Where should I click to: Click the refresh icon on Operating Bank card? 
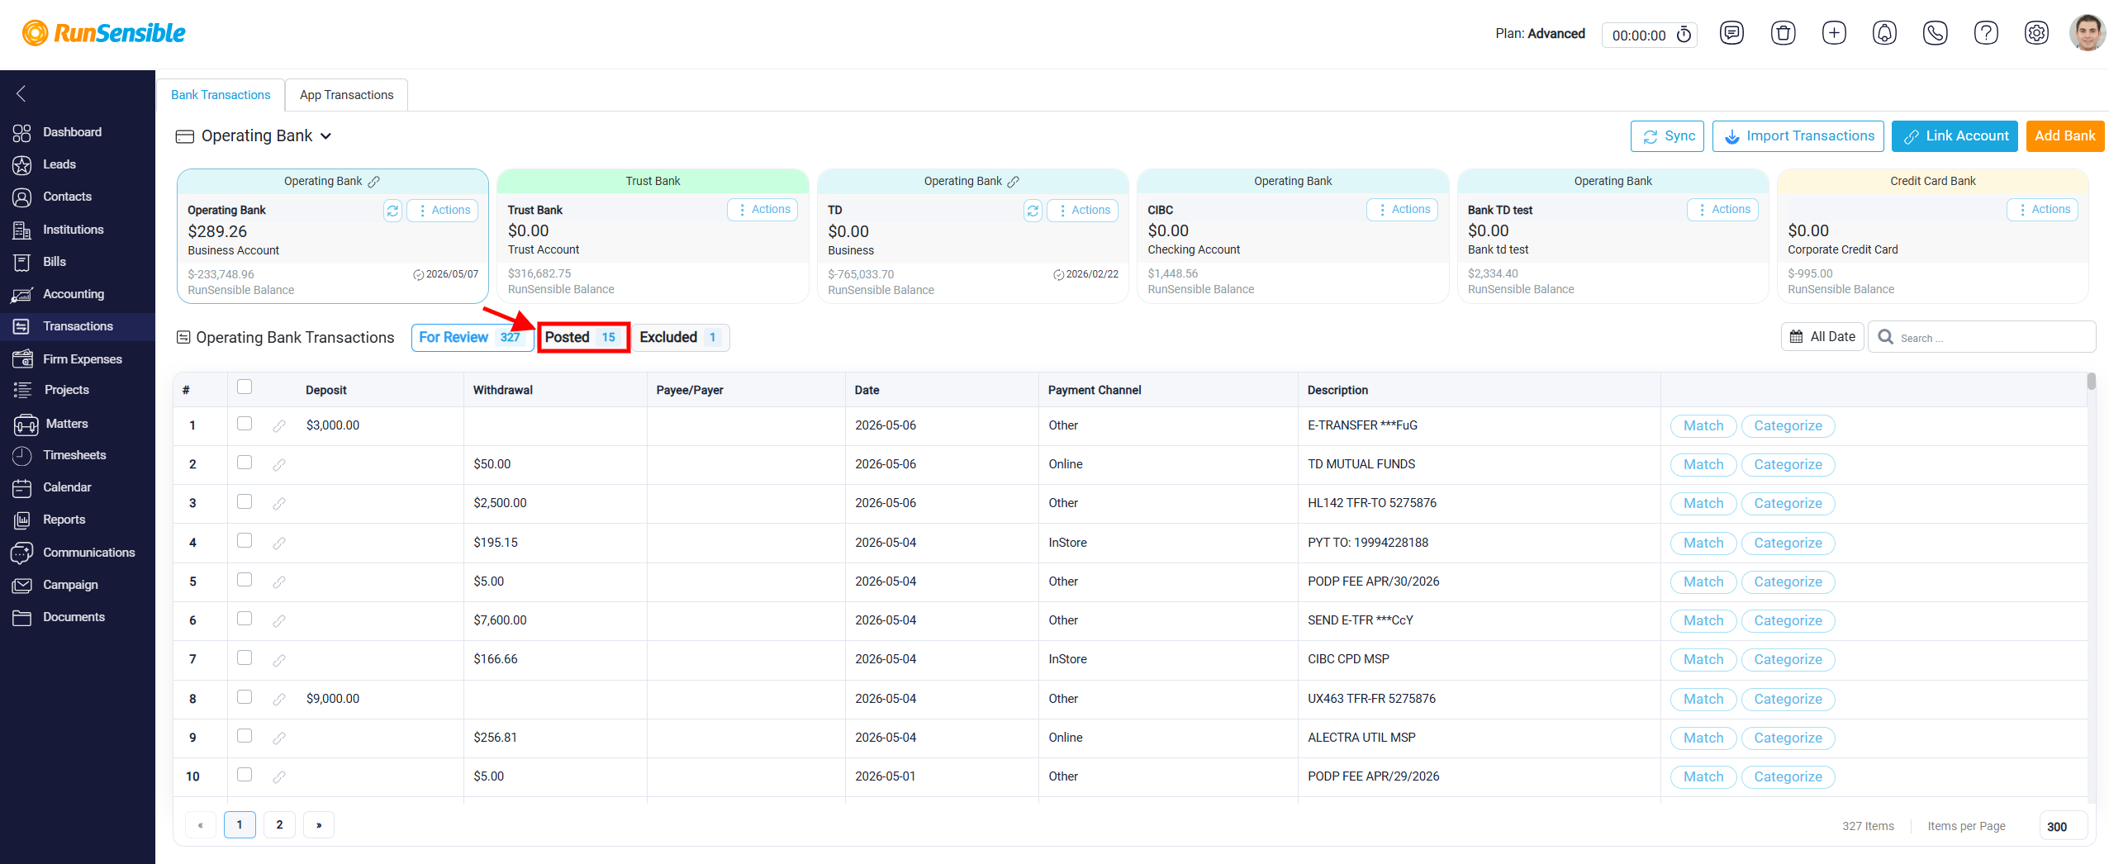392,211
